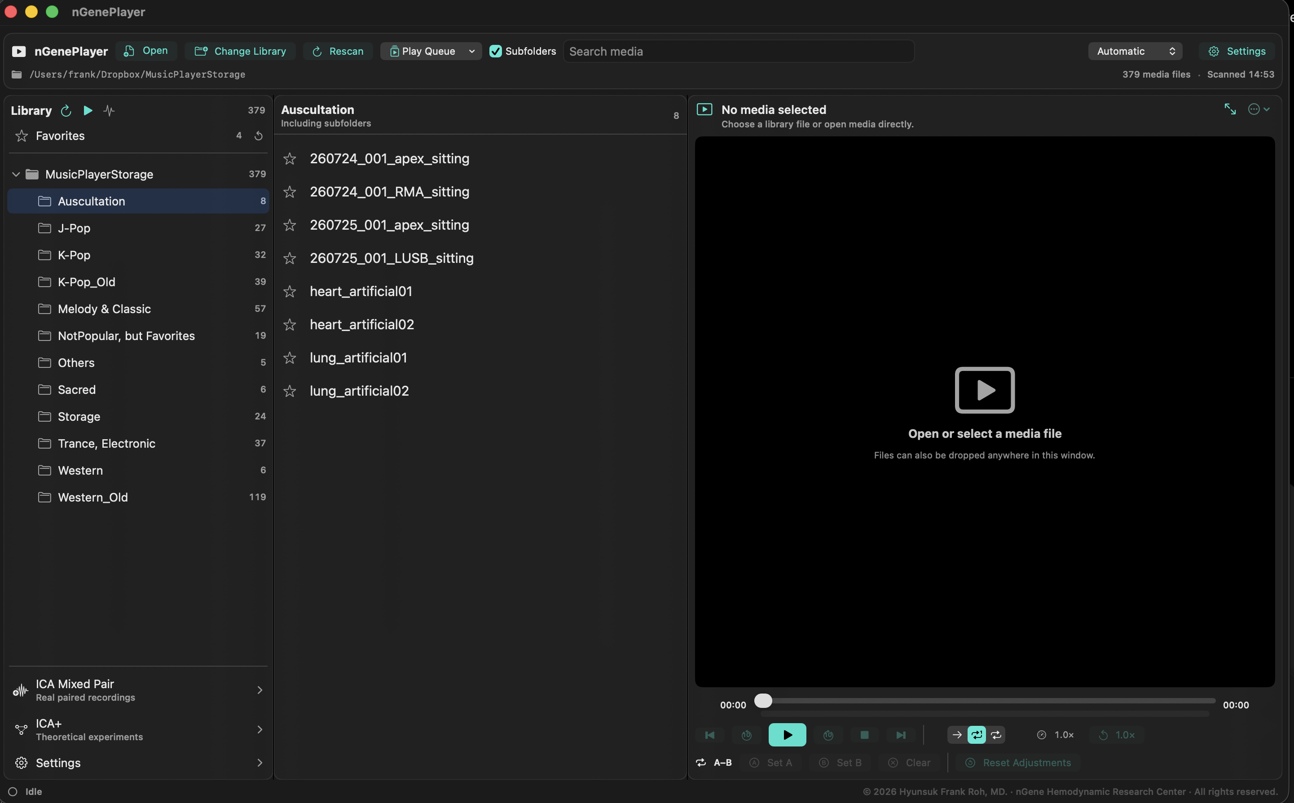Screen dimensions: 1294x803
Task: Open the K-Pop folder
Action: pos(138,255)
